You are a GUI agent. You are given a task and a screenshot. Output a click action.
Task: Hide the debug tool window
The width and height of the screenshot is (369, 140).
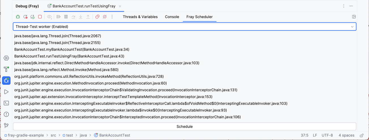(x=351, y=6)
